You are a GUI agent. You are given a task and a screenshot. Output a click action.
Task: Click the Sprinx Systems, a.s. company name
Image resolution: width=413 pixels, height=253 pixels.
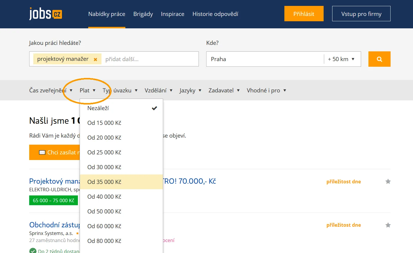pos(51,233)
